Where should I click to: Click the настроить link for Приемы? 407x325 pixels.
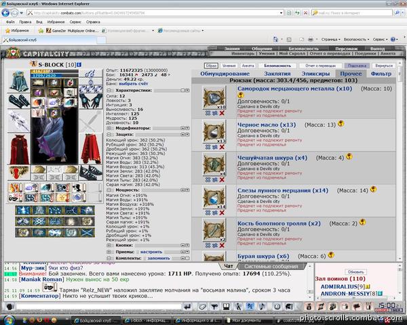[x=151, y=252]
